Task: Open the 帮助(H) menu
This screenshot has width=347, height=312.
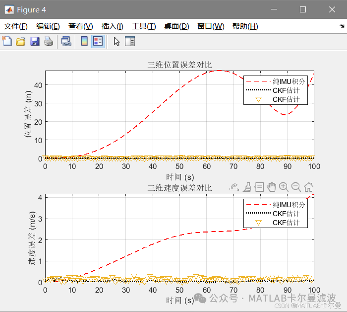Action: [x=245, y=26]
